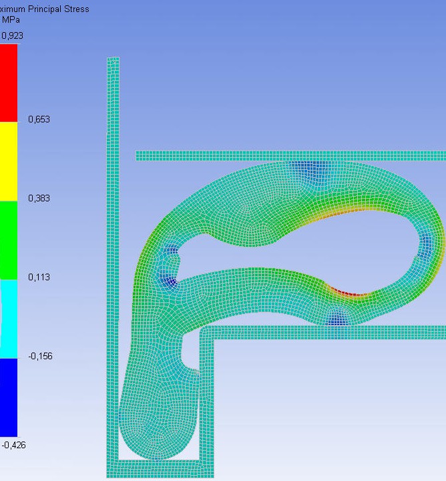Click the -0,156 legend value label
The height and width of the screenshot is (481, 446).
39,356
